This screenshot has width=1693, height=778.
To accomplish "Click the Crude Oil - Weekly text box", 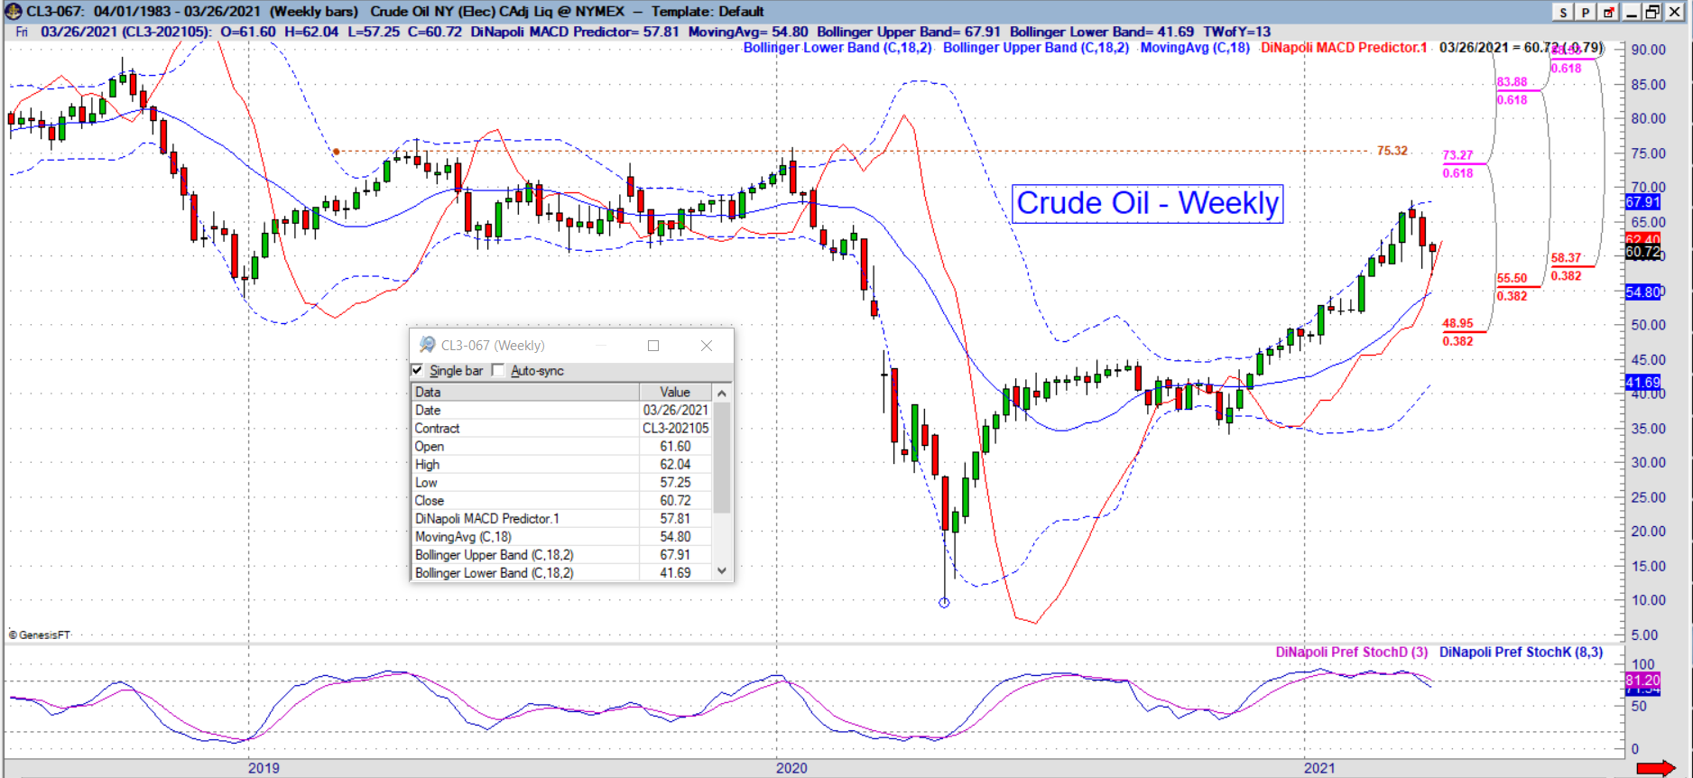I will tap(1147, 203).
